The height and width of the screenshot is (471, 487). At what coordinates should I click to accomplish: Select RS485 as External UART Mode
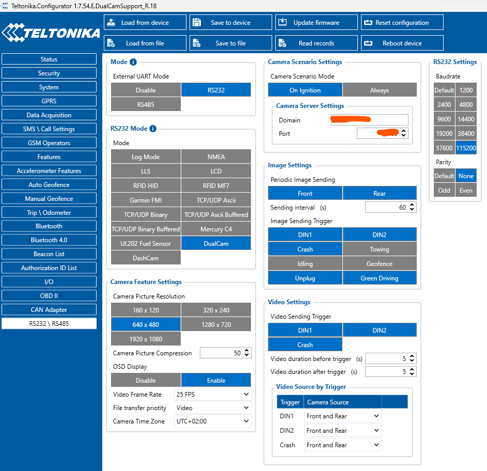click(146, 105)
